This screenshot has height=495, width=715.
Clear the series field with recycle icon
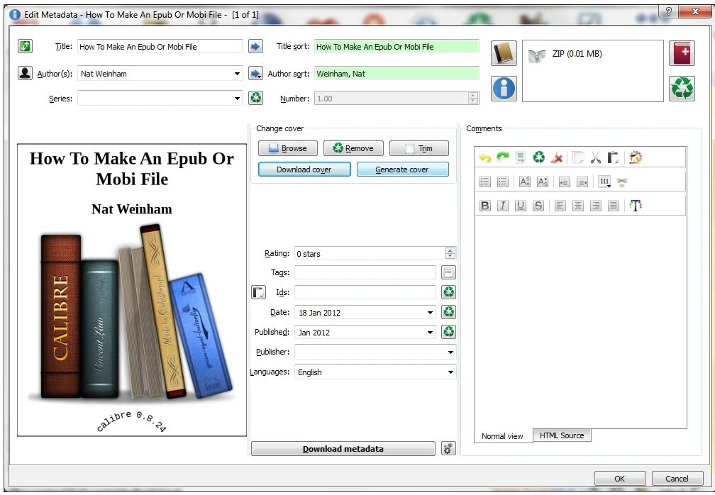click(255, 98)
